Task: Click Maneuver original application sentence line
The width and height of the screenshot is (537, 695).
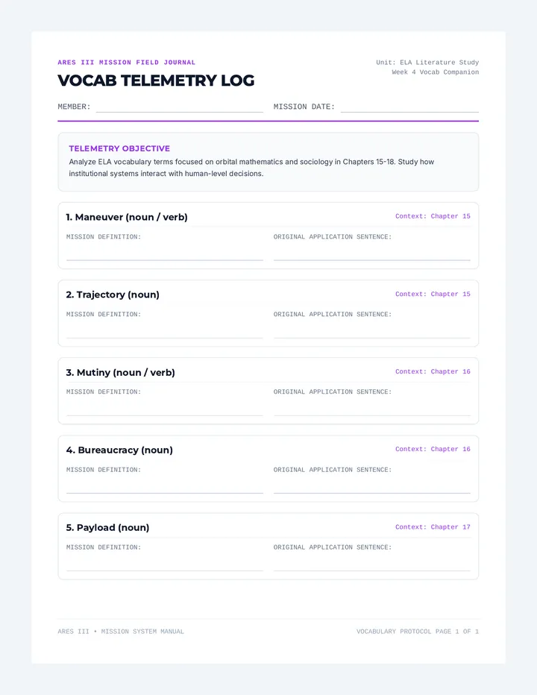Action: (x=372, y=253)
